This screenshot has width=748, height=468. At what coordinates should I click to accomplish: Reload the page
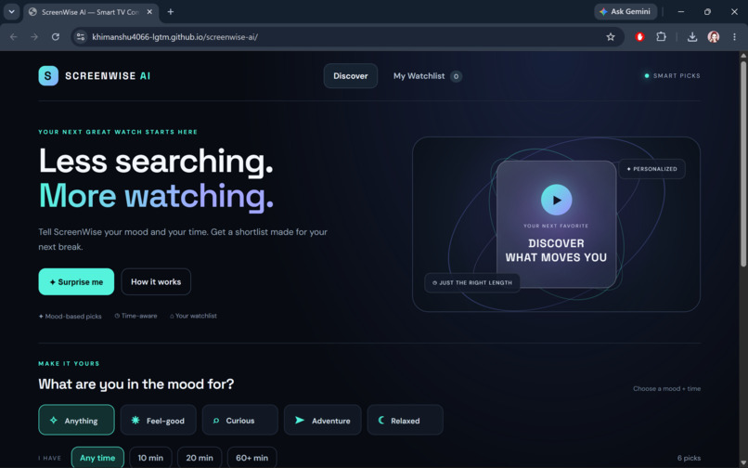[x=56, y=37]
